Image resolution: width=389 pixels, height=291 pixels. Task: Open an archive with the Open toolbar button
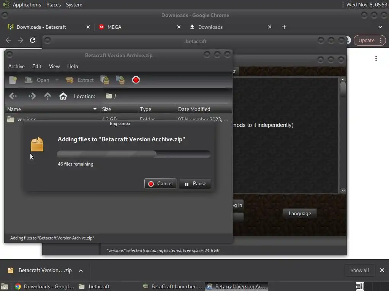point(37,80)
